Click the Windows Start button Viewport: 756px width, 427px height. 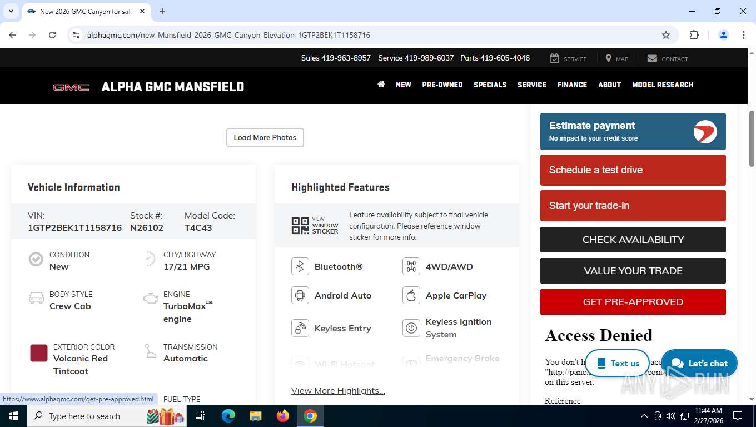point(13,416)
